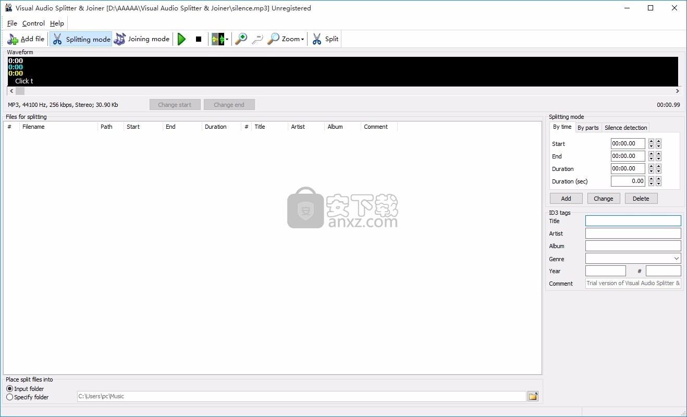Click the Change button
Viewport: 687px width, 417px height.
coord(604,199)
